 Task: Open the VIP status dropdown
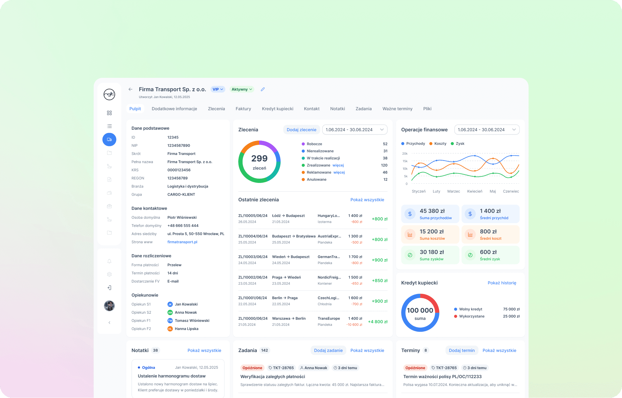218,89
